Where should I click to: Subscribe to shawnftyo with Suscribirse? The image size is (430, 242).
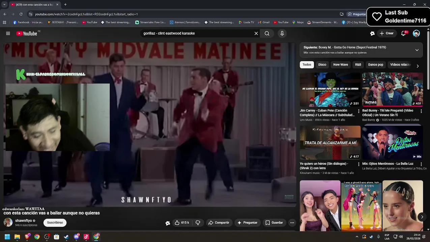[x=55, y=223]
